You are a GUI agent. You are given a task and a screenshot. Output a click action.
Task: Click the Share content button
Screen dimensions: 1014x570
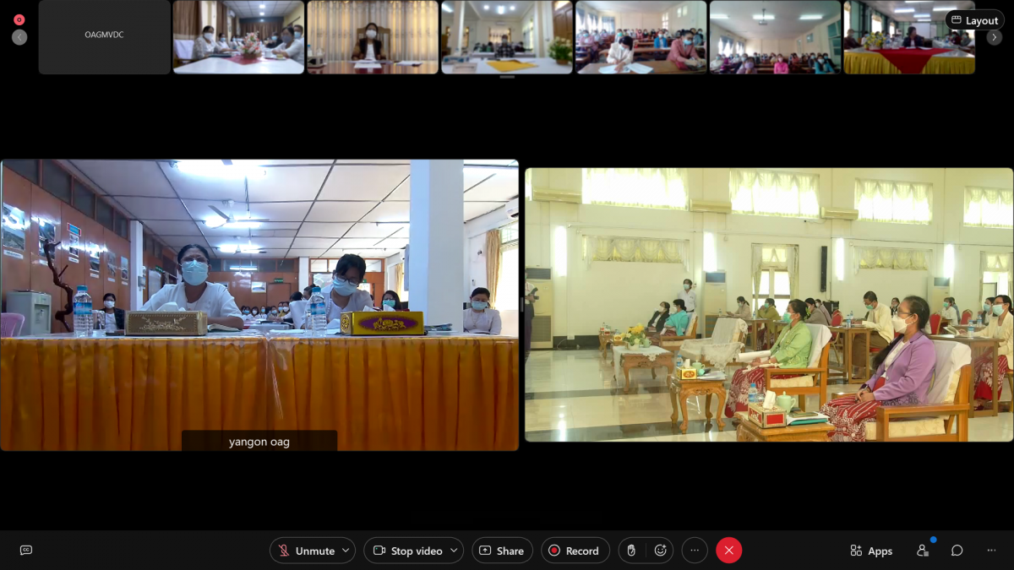click(502, 551)
